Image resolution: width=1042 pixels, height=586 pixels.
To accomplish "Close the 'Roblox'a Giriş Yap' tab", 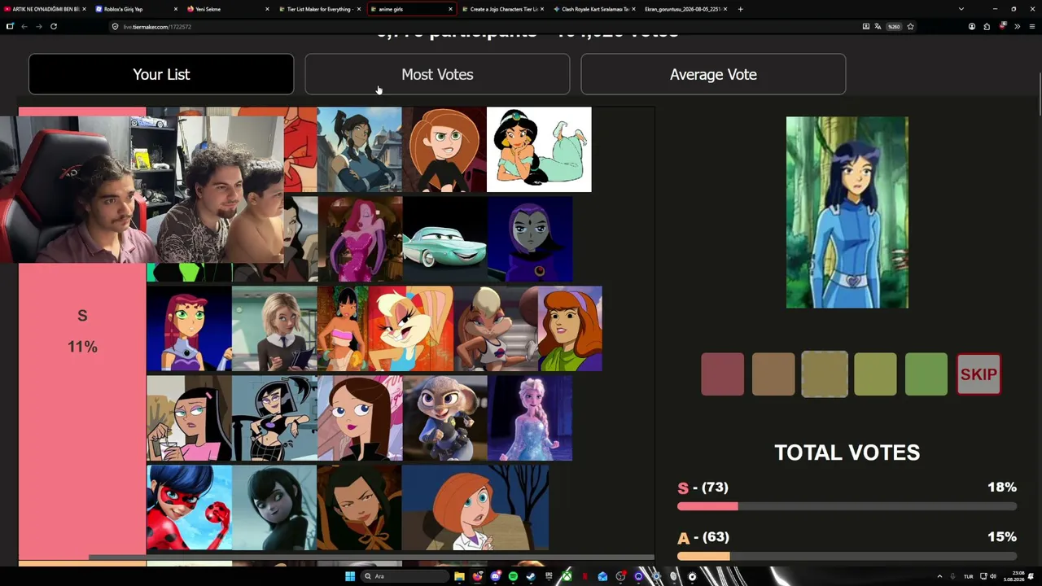I will [x=176, y=9].
